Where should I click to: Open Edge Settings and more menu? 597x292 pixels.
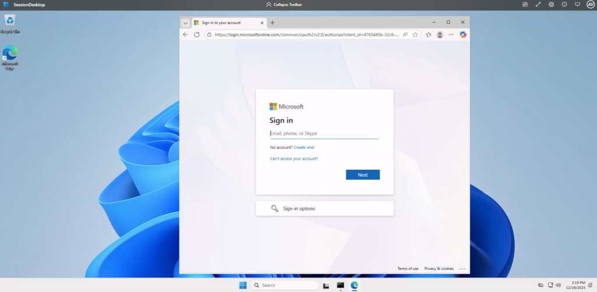click(451, 34)
